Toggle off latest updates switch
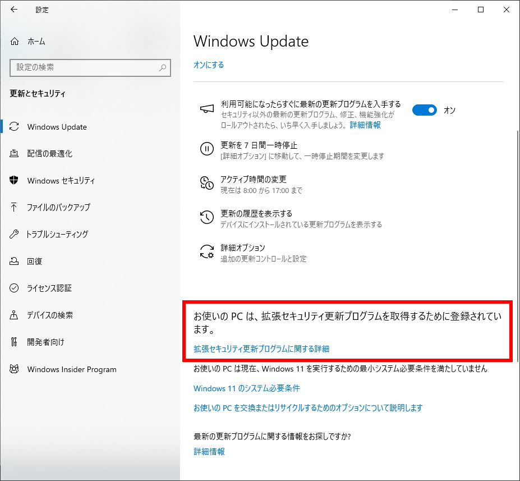The image size is (520, 481). (x=425, y=110)
